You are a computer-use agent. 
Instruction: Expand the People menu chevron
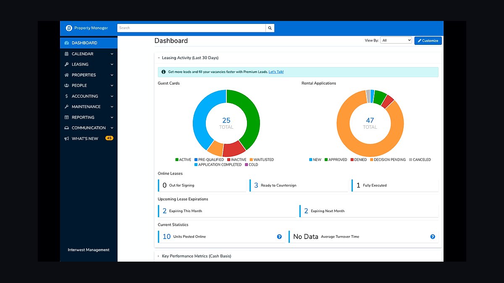(112, 86)
